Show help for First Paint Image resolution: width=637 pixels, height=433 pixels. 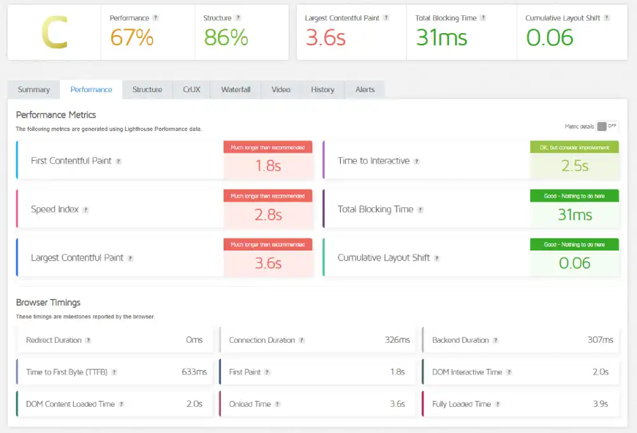(267, 372)
